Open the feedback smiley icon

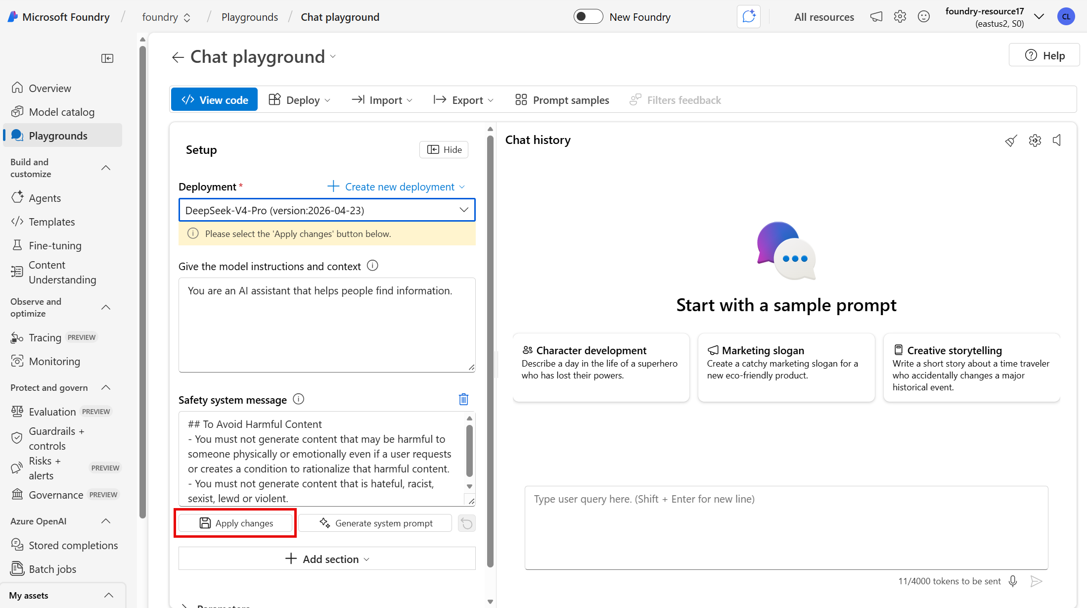[x=924, y=17]
